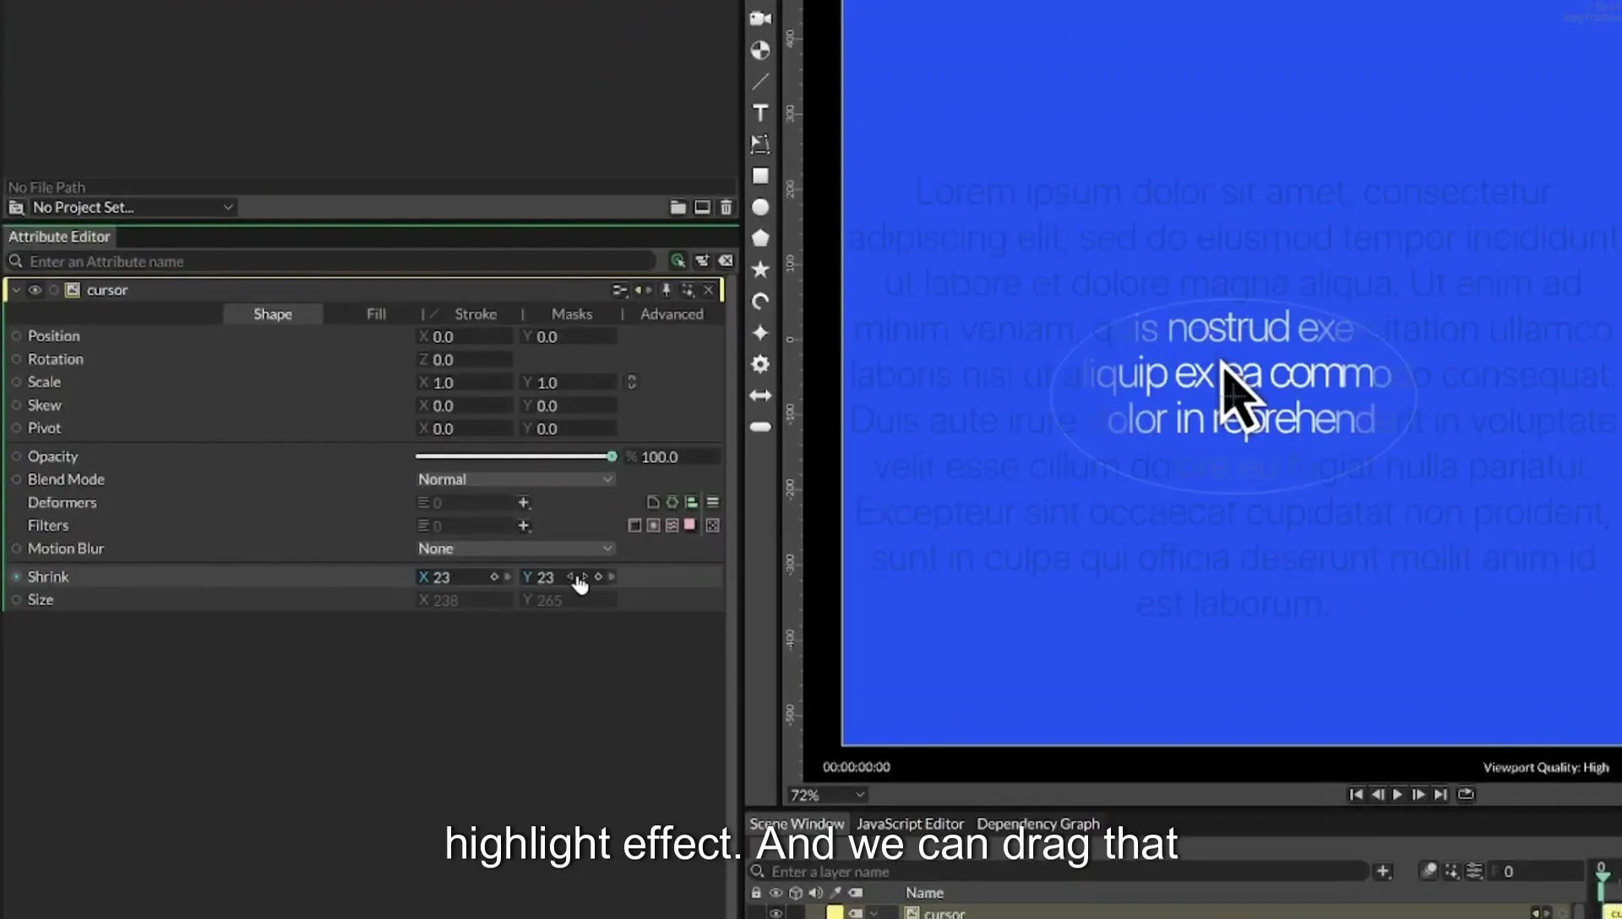Open new folder icon in assets panel
Viewport: 1622px width, 919px height.
point(678,207)
